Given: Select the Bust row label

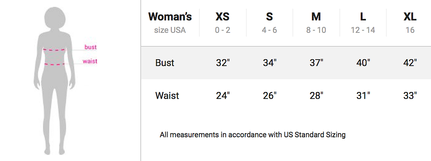Looking at the screenshot, I should click(x=165, y=63).
